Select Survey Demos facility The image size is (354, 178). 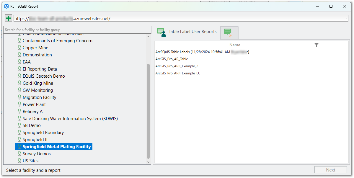click(37, 153)
